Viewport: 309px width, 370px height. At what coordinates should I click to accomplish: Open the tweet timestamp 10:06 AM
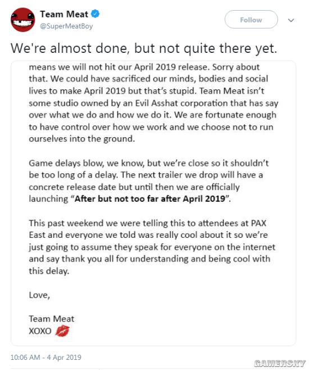click(x=25, y=357)
